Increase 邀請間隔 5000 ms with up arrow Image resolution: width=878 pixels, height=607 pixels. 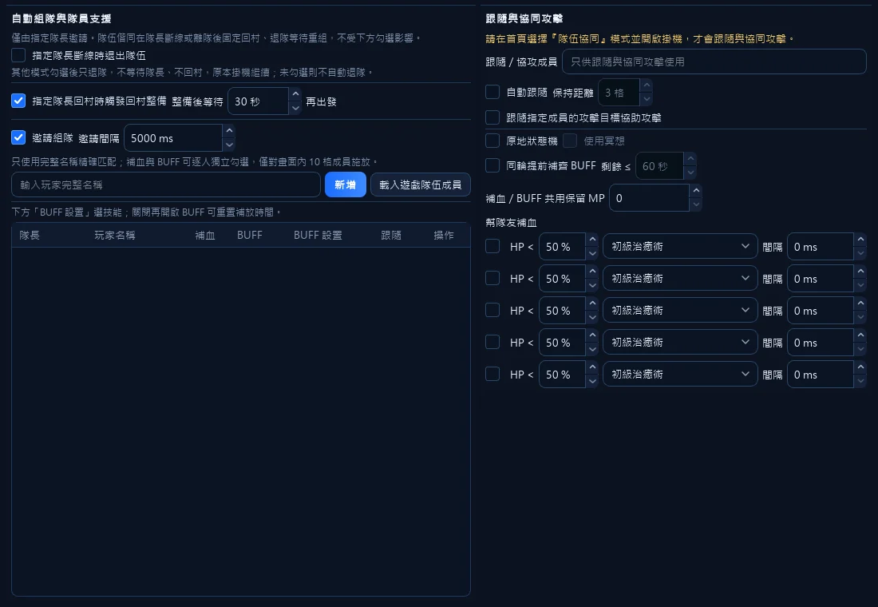[229, 131]
